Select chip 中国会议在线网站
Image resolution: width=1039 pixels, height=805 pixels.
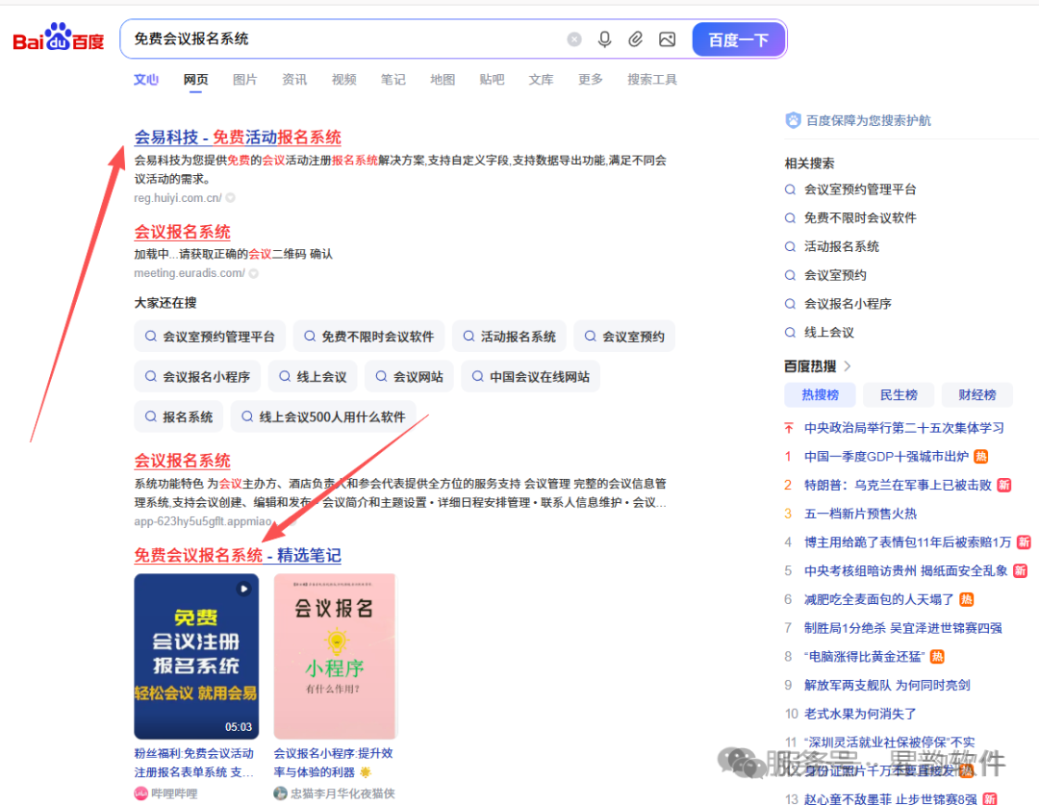[531, 376]
